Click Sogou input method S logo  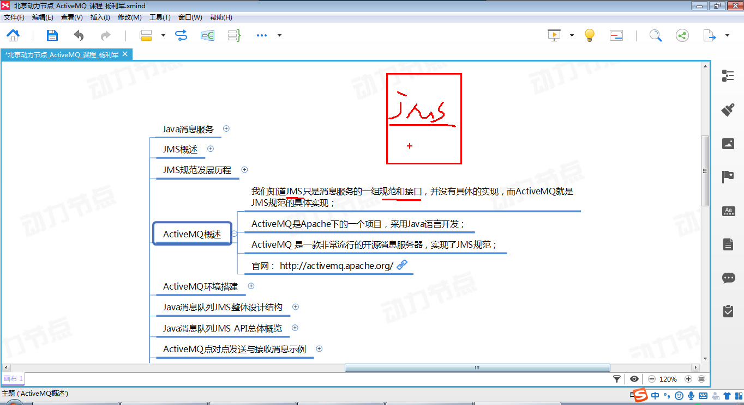pyautogui.click(x=639, y=396)
